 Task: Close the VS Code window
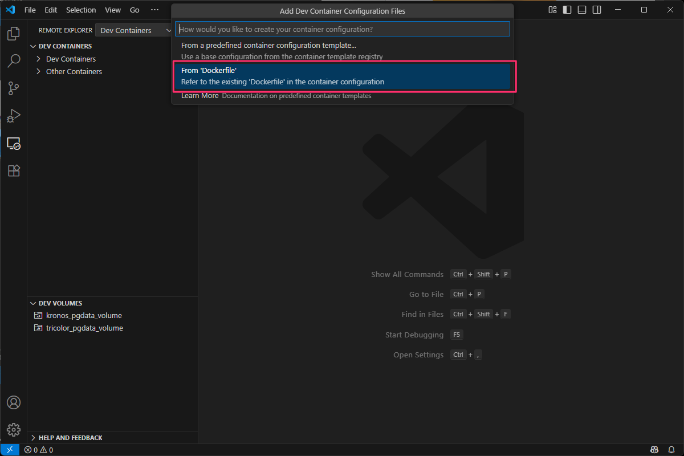coord(670,10)
